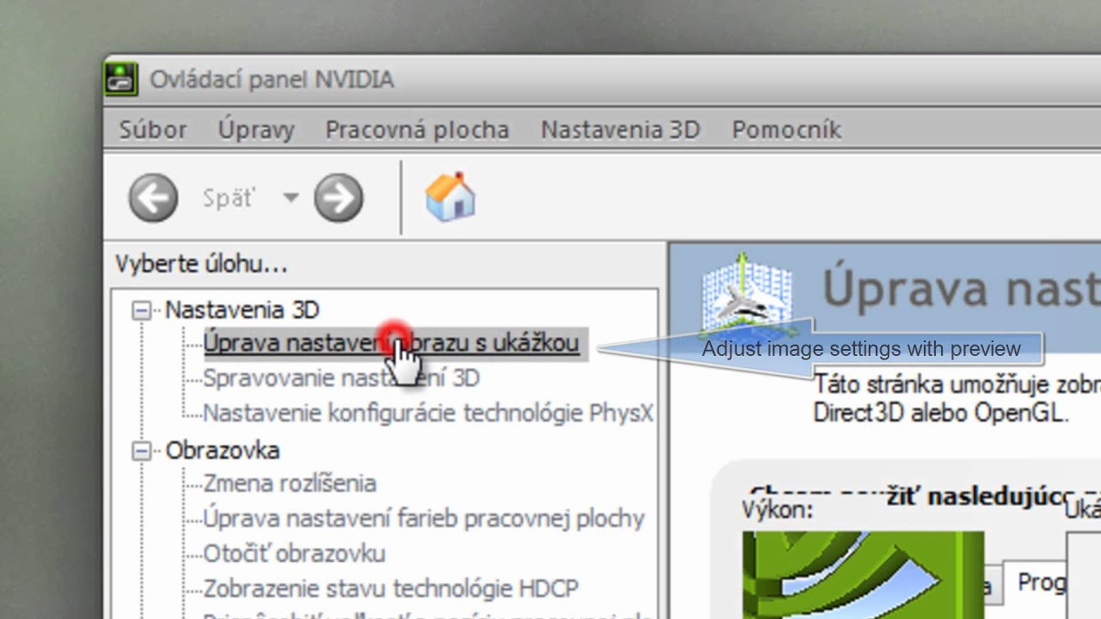Select Úprava nastavení farieb pracovnej plochy
This screenshot has width=1101, height=619.
pos(424,518)
